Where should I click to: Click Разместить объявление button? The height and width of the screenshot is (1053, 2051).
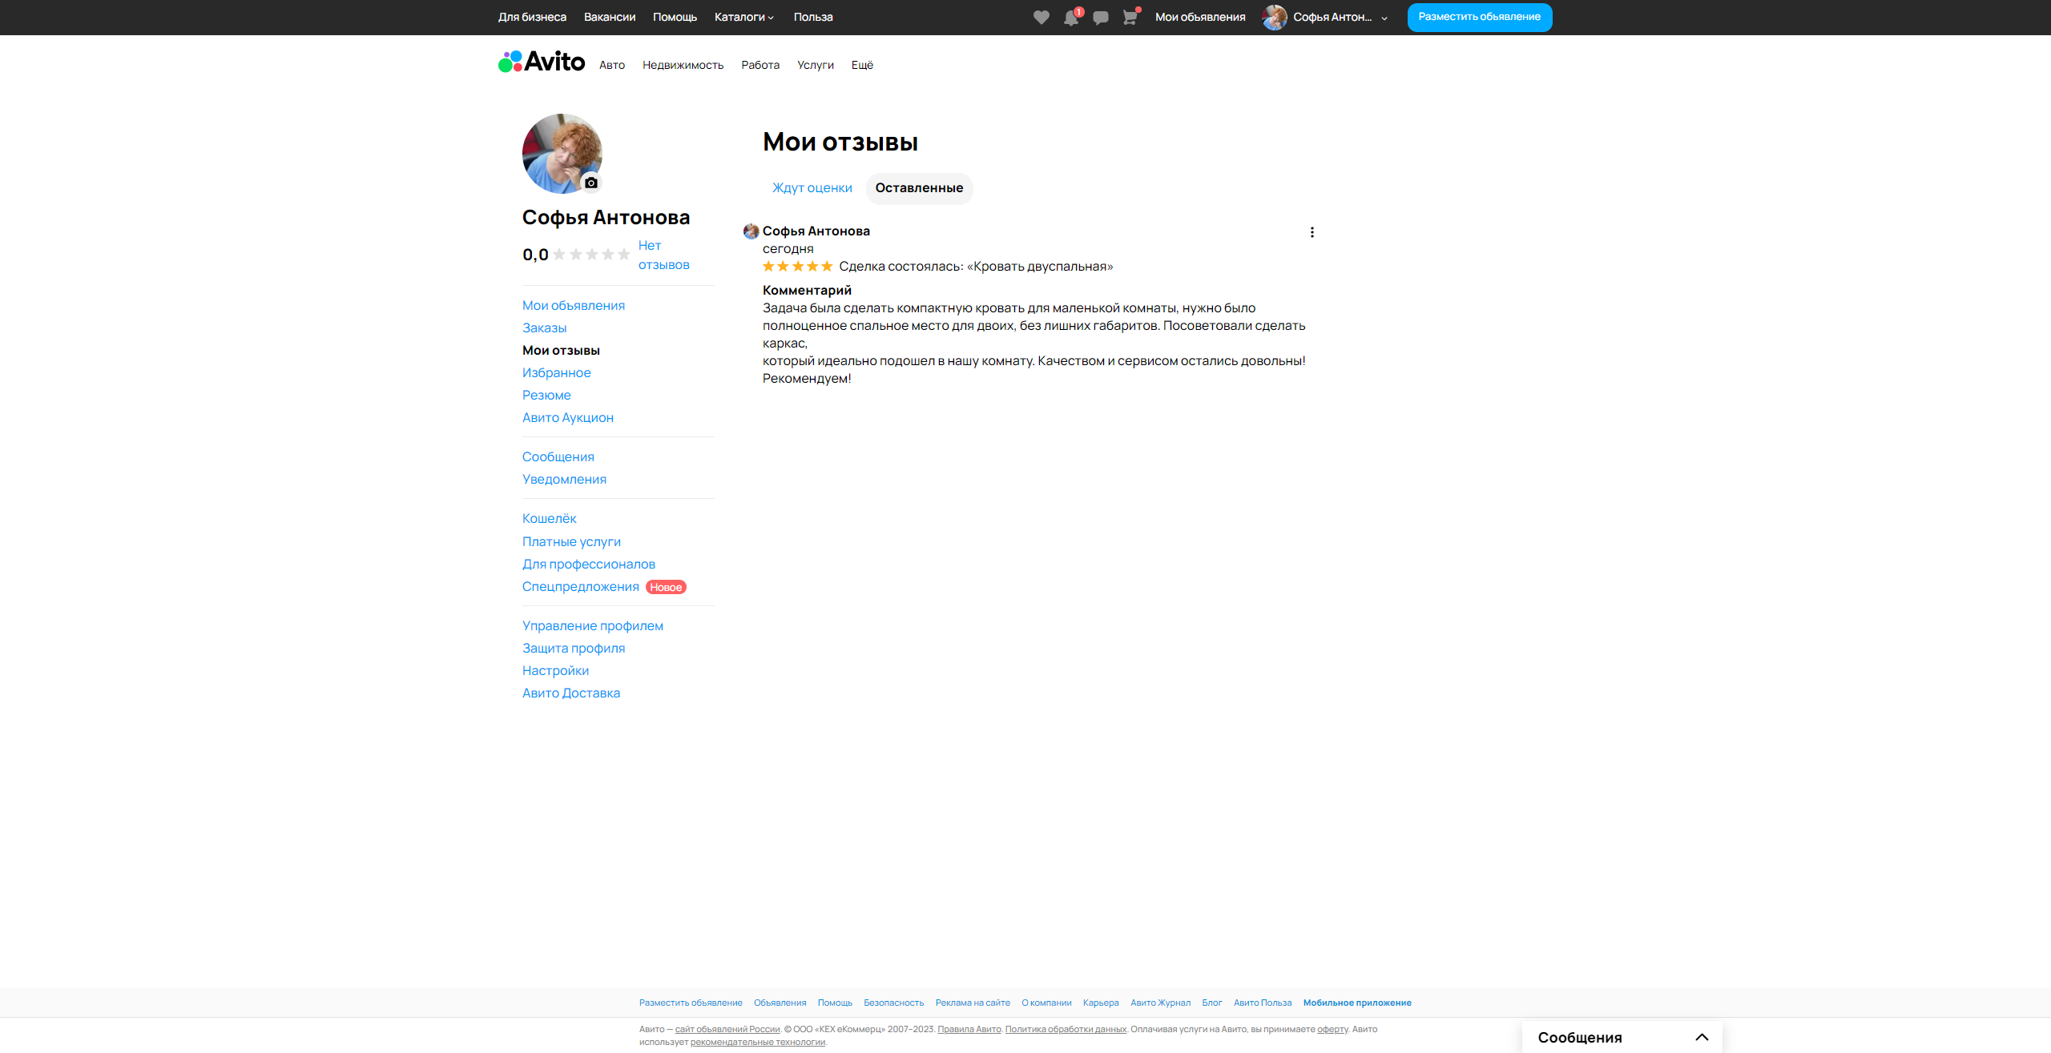tap(1479, 17)
